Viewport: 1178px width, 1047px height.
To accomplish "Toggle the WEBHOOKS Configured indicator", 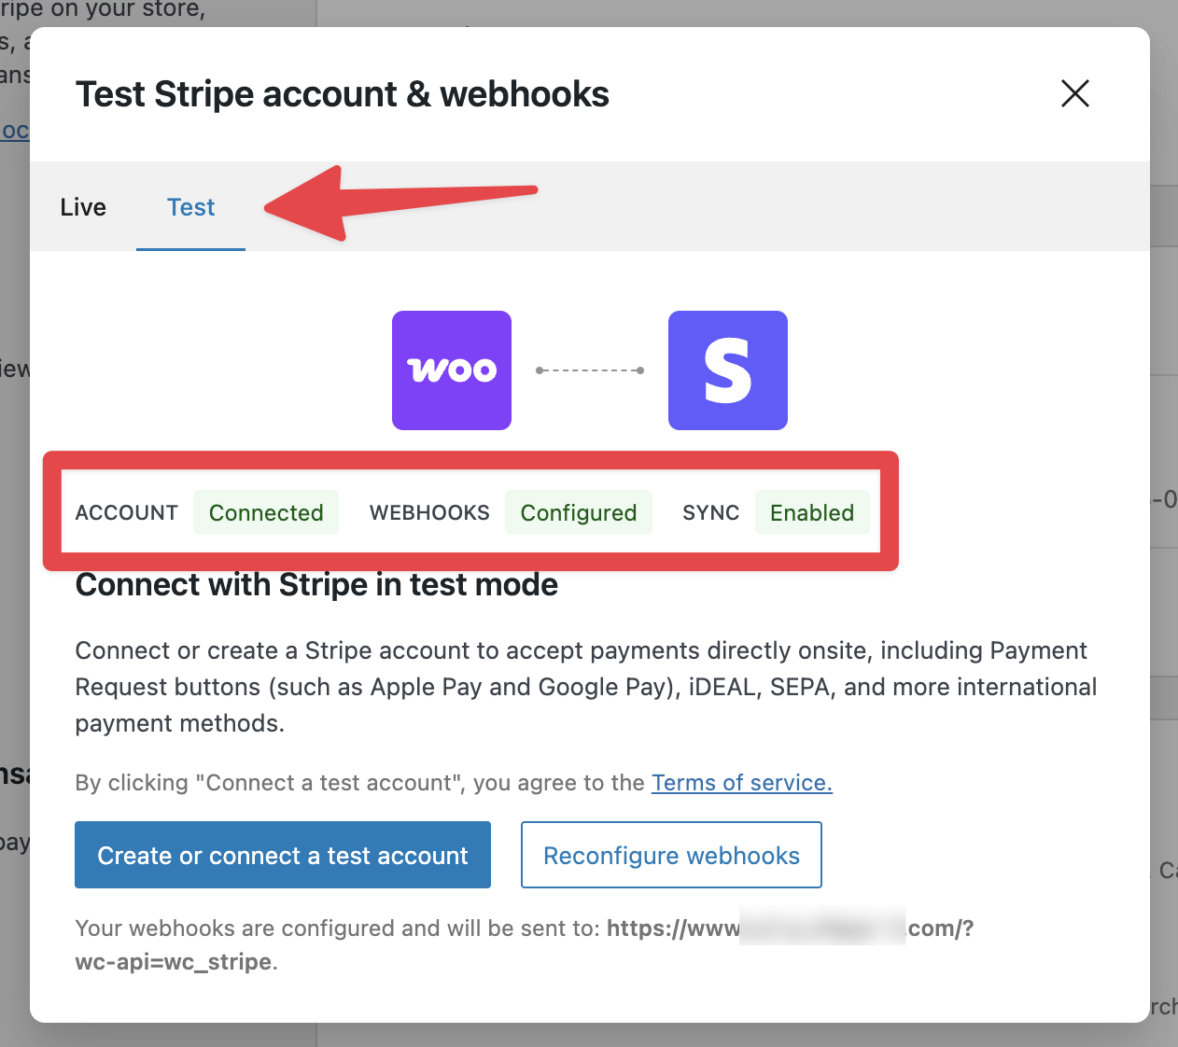I will click(579, 512).
